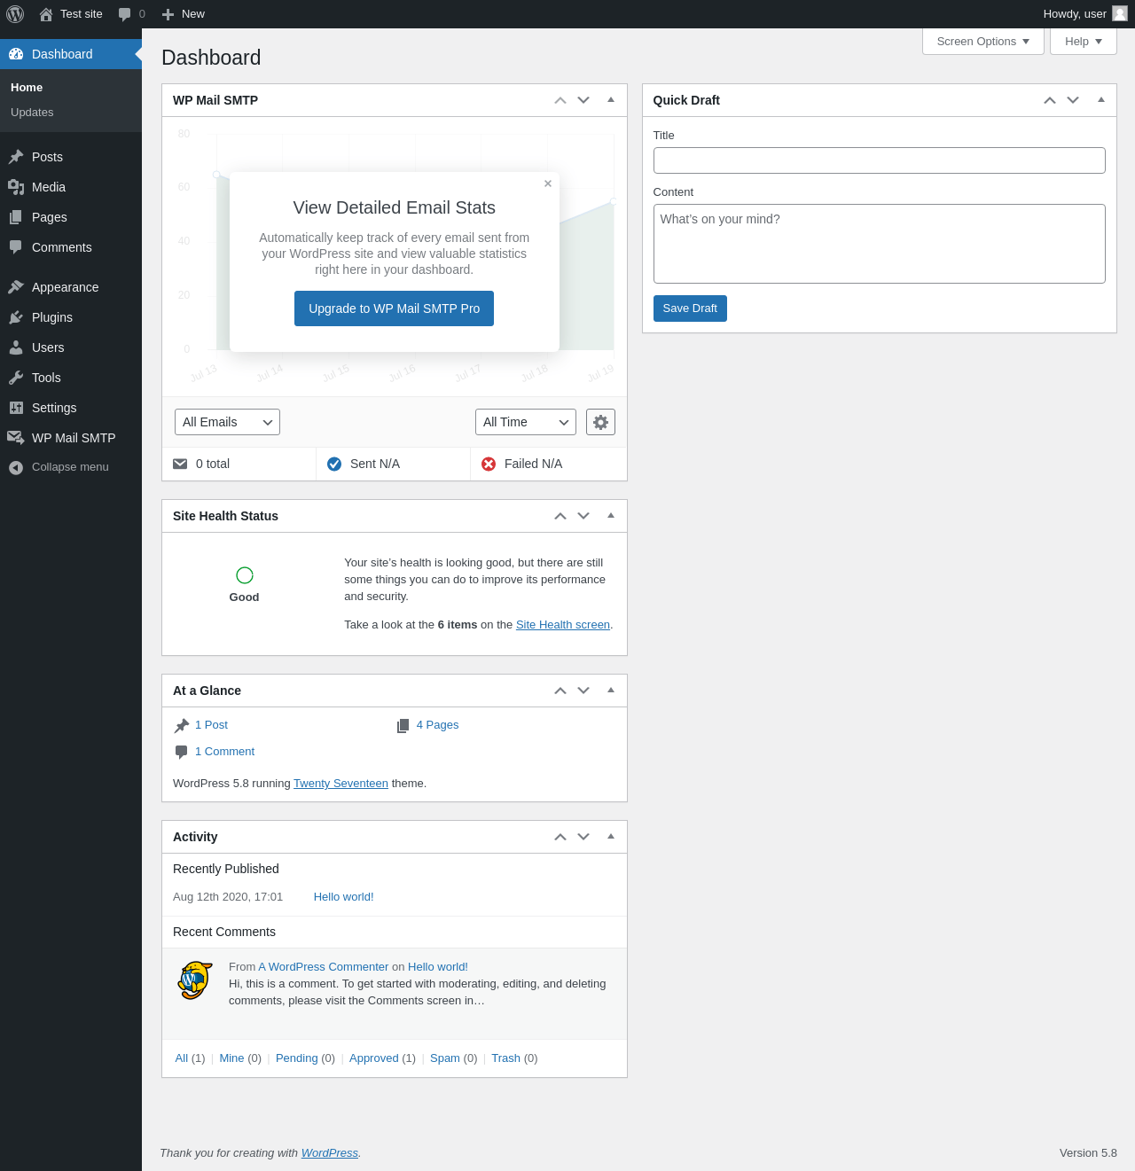
Task: Click the Posts pushpin icon in sidebar
Action: 16,157
